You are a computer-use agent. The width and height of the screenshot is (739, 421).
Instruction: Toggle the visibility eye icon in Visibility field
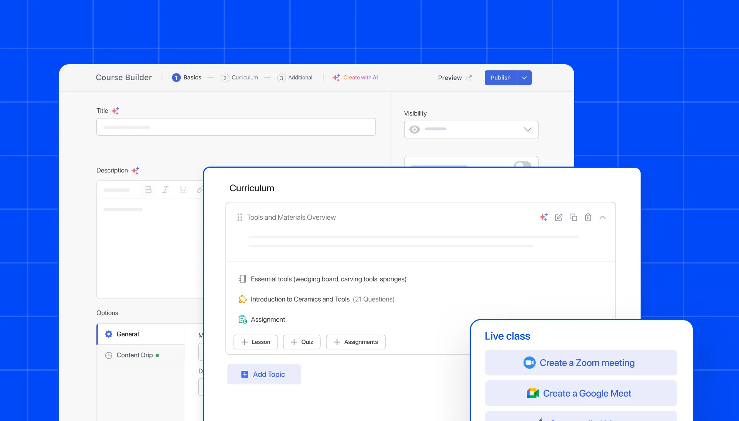[x=415, y=129]
